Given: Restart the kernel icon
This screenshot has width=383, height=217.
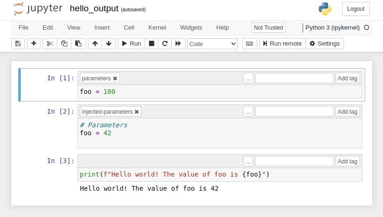Looking at the screenshot, I should pyautogui.click(x=165, y=44).
